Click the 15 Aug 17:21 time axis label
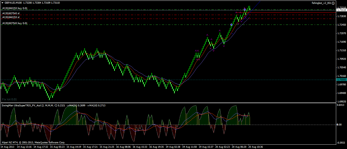 (x=90, y=147)
